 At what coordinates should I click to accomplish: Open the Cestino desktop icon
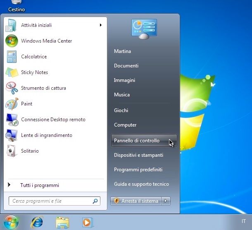click(x=17, y=6)
